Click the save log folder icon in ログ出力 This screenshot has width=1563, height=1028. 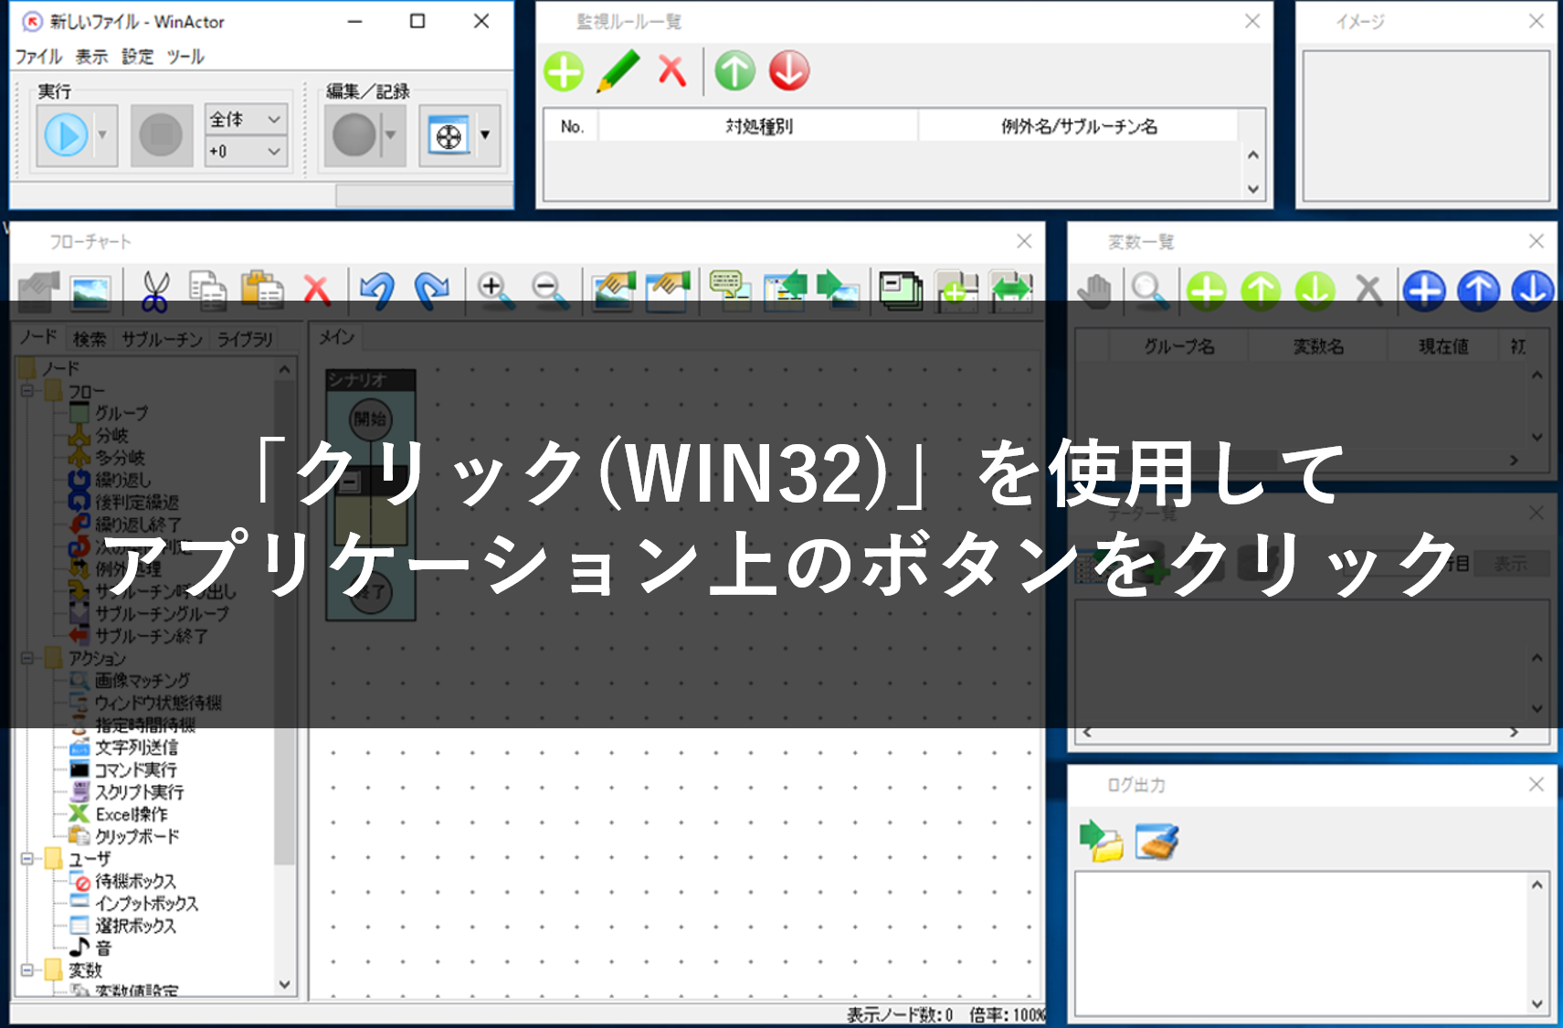(1102, 841)
